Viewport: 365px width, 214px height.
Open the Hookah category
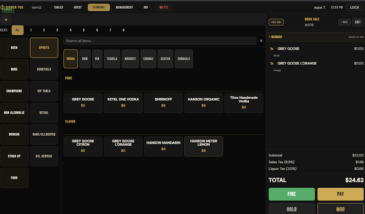14,134
